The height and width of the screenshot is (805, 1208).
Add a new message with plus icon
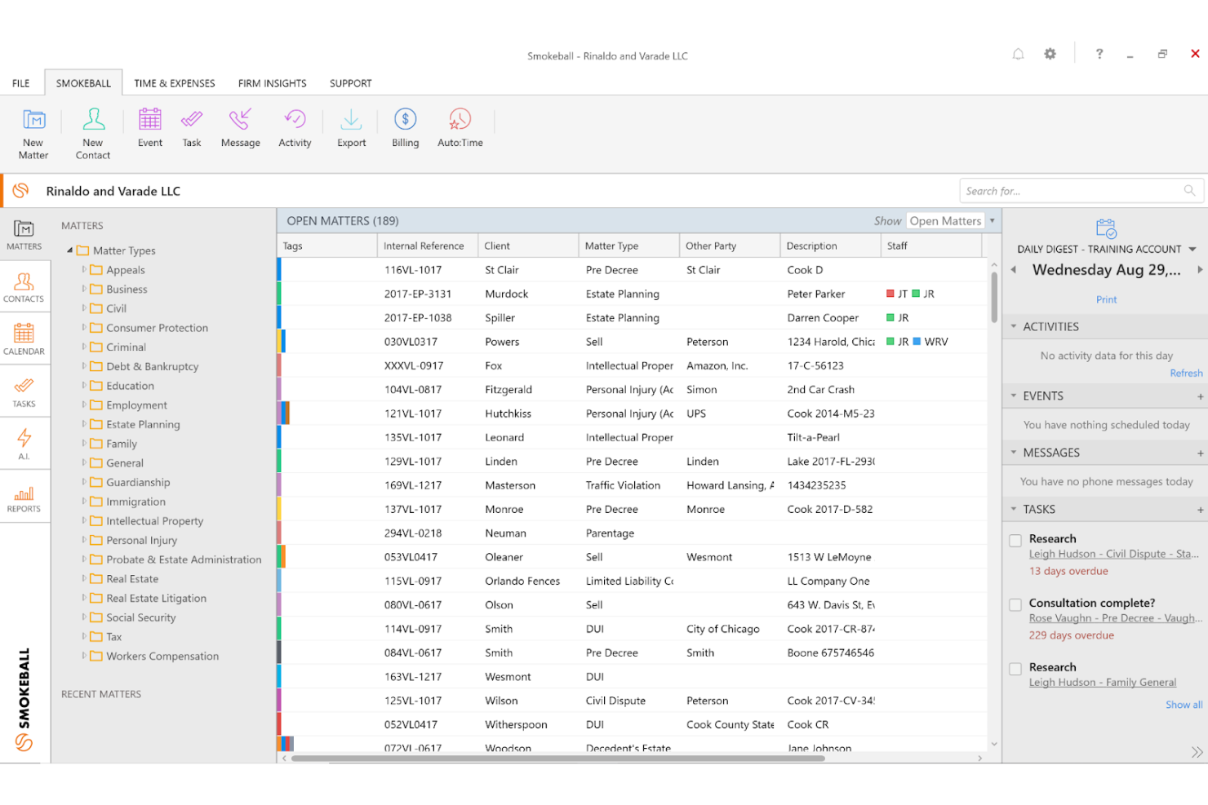1200,453
